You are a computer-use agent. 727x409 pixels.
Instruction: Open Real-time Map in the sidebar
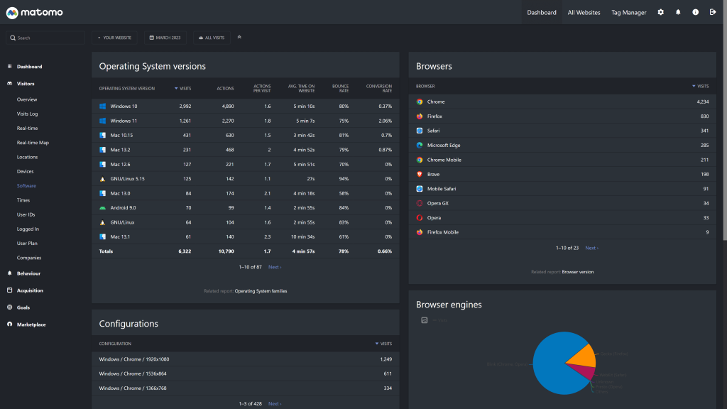coord(33,143)
